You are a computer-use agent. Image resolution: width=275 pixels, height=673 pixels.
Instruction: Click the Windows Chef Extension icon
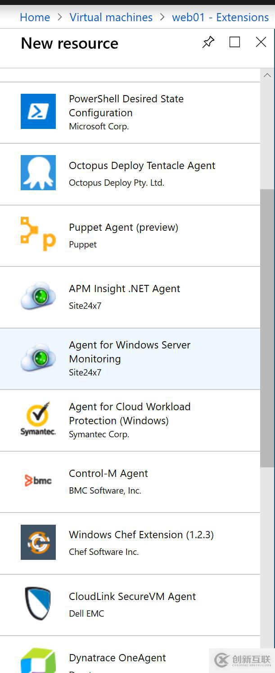point(38,542)
